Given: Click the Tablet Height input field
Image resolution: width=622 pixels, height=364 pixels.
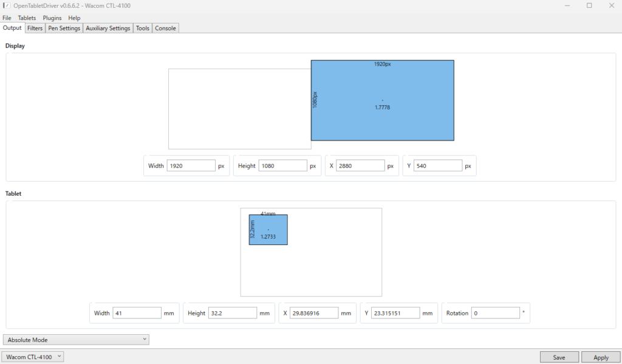Looking at the screenshot, I should point(232,313).
